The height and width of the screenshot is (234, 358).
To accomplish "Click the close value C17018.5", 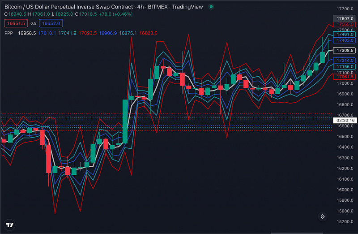I will [x=86, y=14].
